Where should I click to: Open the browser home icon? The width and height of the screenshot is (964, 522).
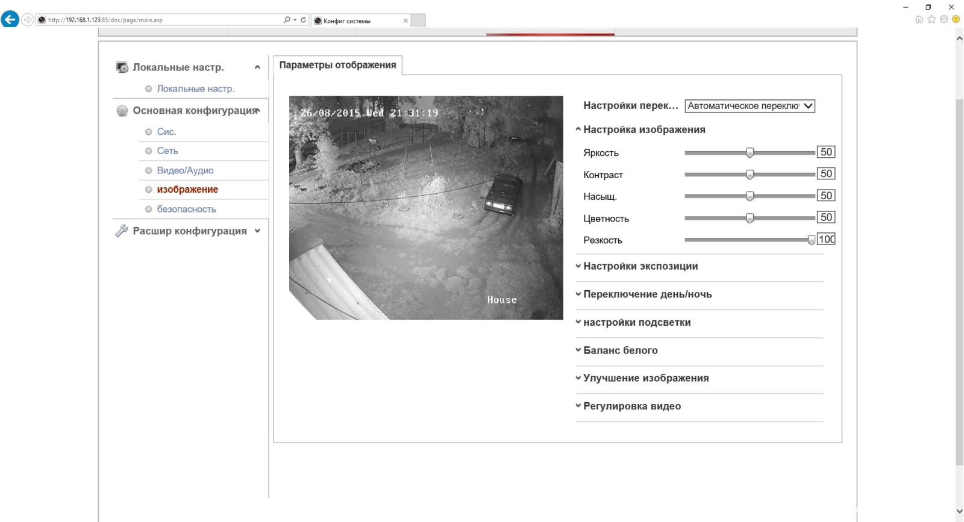point(919,19)
